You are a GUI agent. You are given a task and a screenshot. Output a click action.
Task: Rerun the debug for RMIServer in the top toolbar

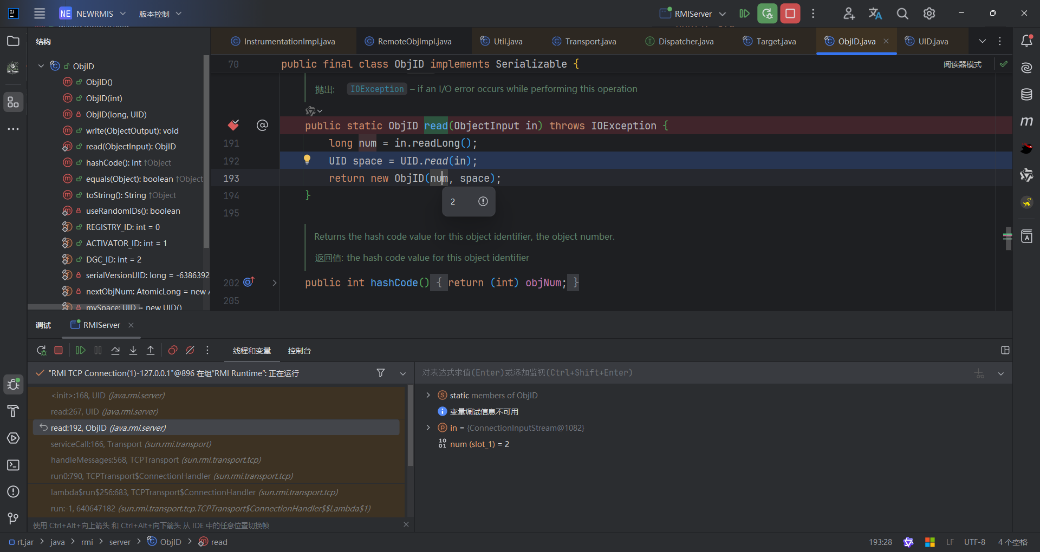(x=768, y=14)
